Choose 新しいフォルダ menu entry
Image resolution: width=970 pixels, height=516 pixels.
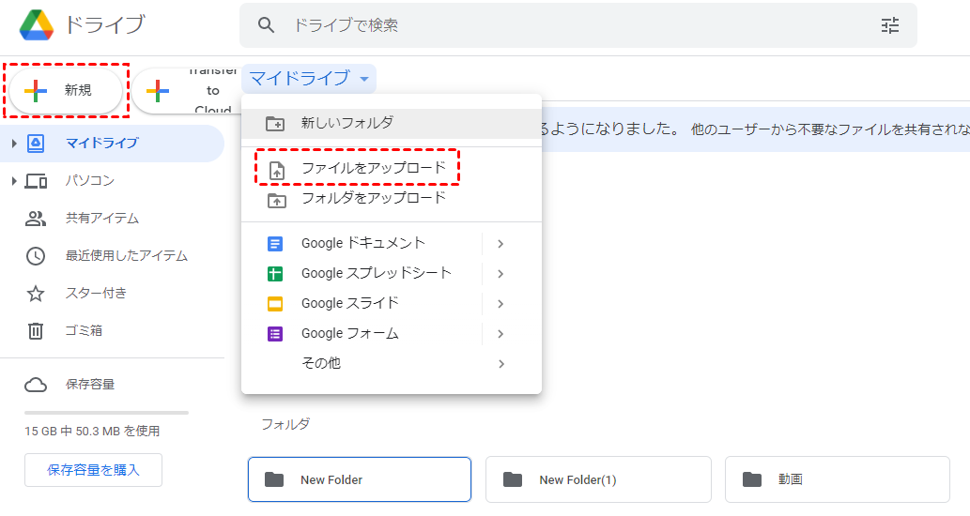click(x=346, y=123)
